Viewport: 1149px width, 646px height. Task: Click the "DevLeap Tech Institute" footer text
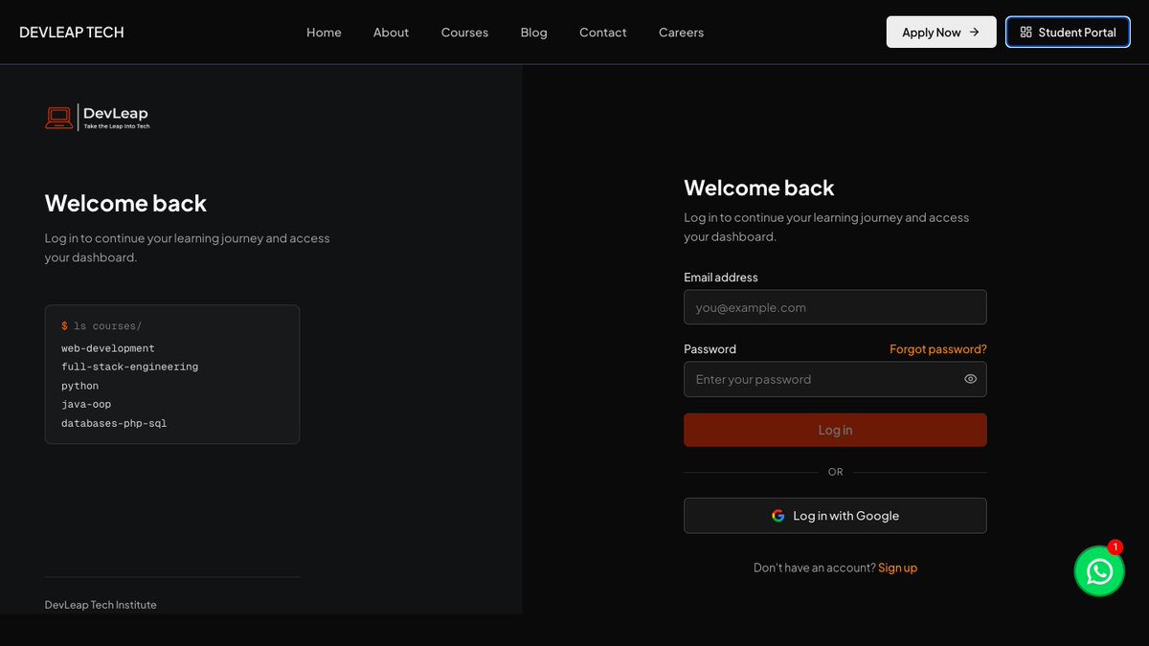point(101,605)
